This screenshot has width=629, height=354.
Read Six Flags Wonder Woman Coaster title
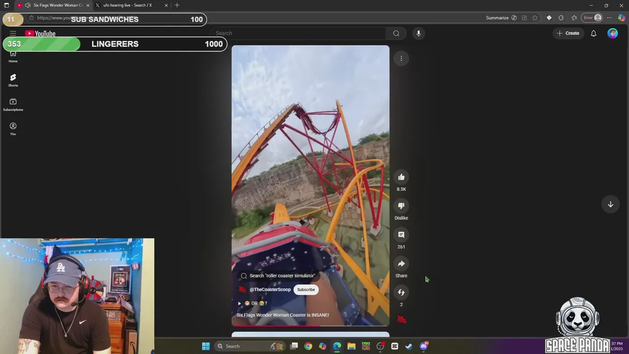[x=283, y=315]
